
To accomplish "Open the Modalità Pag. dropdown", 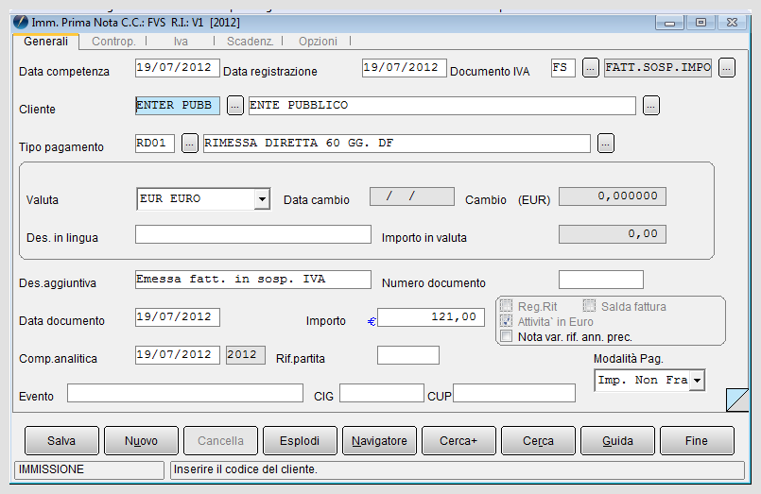I will pyautogui.click(x=697, y=381).
